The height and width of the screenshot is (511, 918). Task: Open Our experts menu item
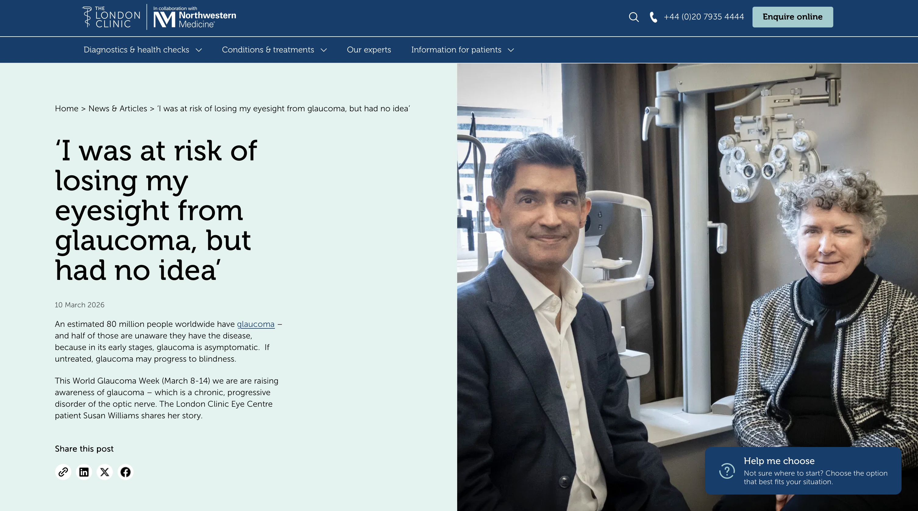pos(369,50)
